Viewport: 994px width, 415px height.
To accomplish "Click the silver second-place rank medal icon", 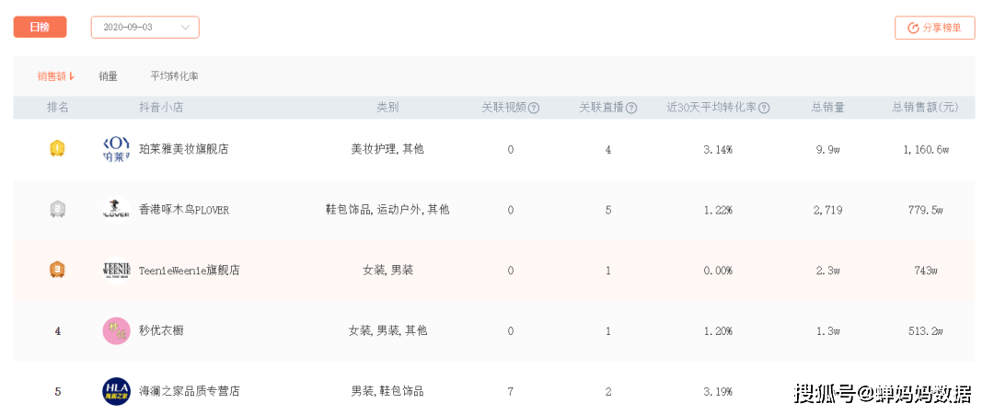I will click(57, 209).
